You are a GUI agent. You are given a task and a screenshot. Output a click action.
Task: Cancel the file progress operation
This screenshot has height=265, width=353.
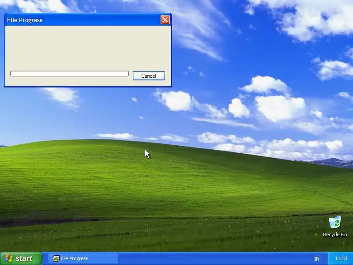(149, 76)
